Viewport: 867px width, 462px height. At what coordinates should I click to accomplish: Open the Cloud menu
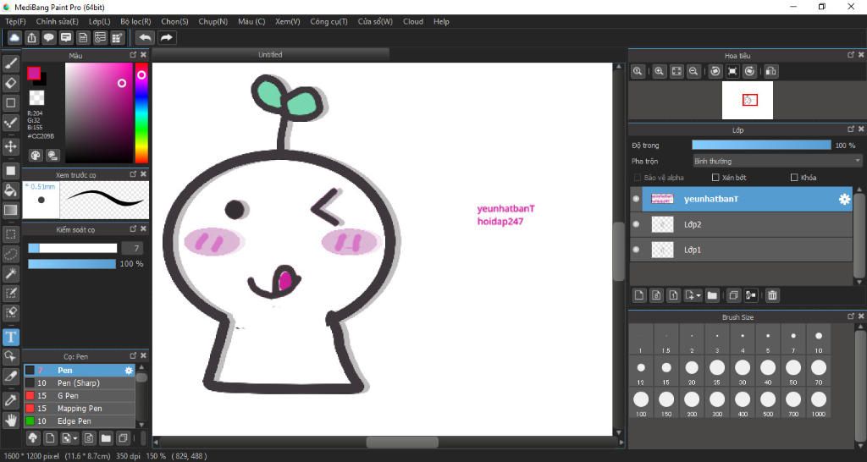click(413, 21)
